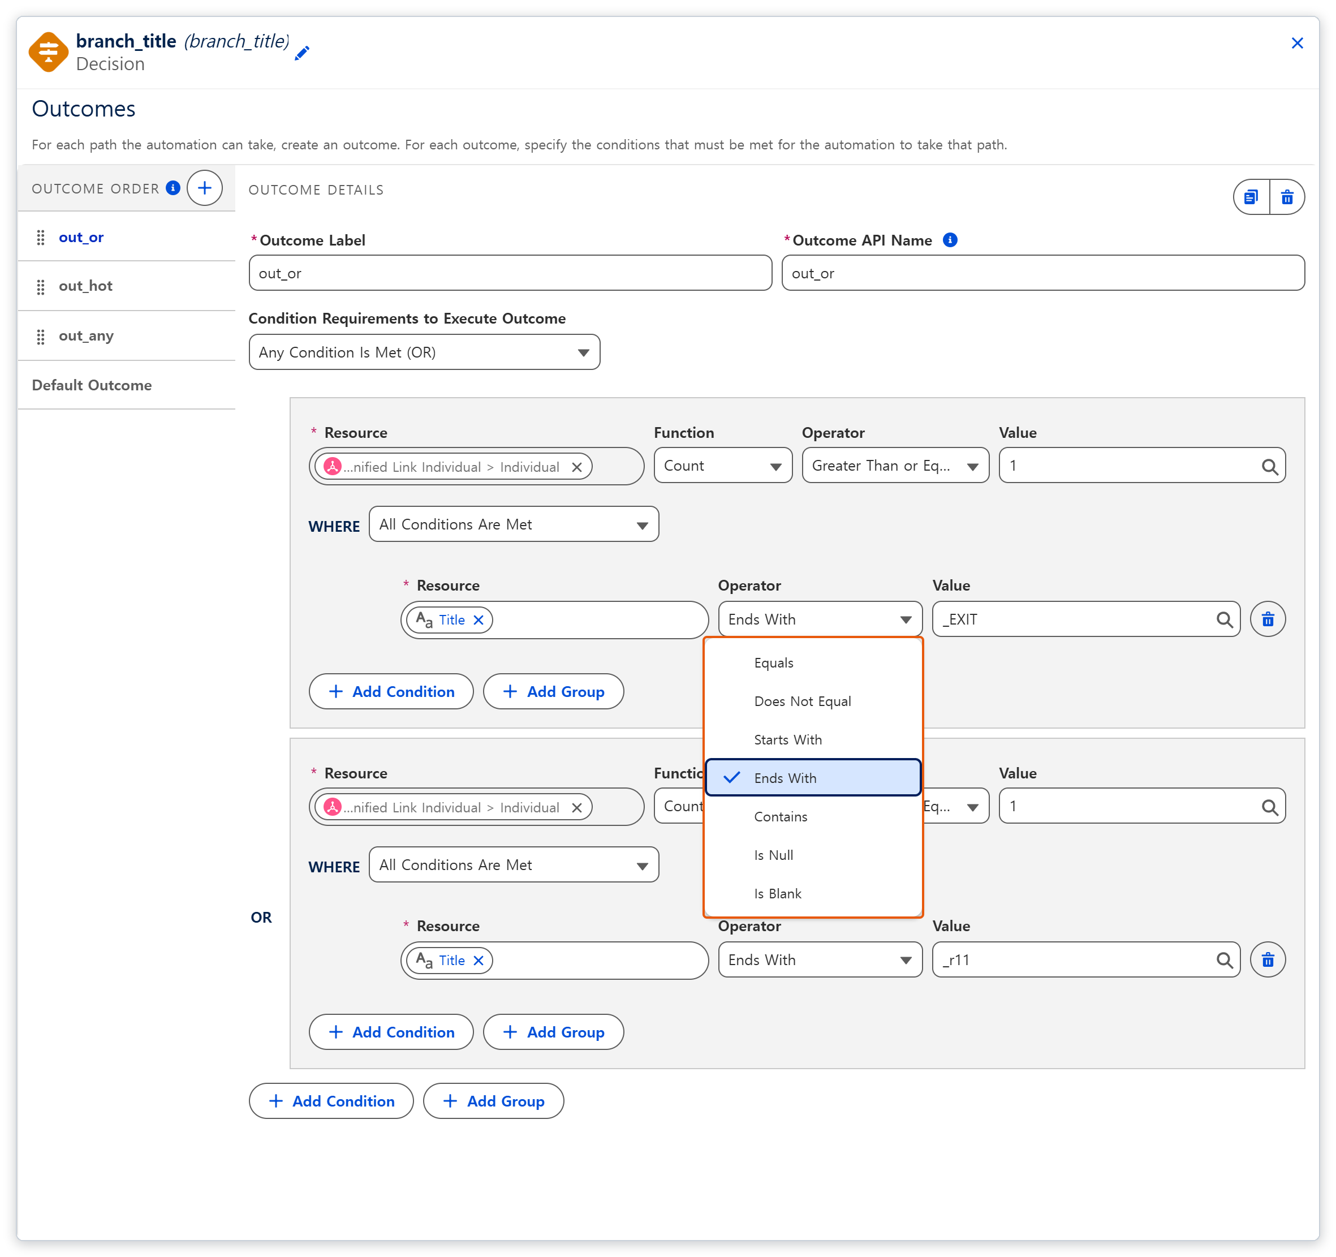Delete the outcome with the top trash icon

(x=1287, y=197)
